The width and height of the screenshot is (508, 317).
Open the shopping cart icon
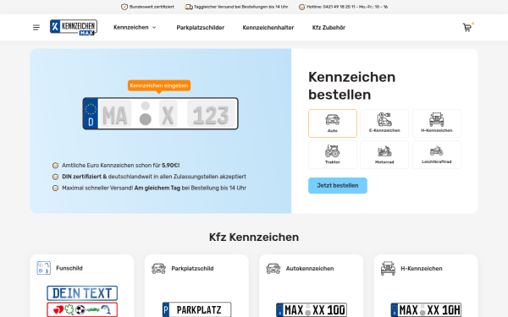pyautogui.click(x=467, y=28)
